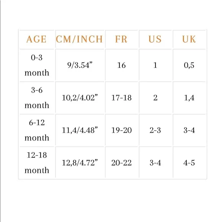Select UK size 4-5 cell
The height and width of the screenshot is (222, 222).
189,163
